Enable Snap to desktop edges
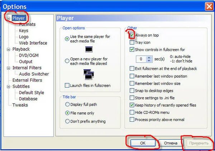Viewport: 215px width, 151px height. 132,91
